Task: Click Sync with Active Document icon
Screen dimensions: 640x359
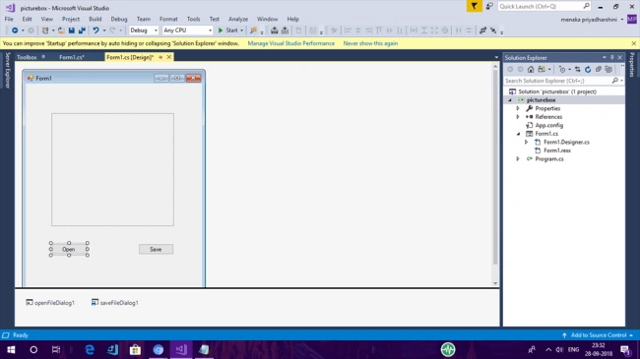Action: point(578,70)
